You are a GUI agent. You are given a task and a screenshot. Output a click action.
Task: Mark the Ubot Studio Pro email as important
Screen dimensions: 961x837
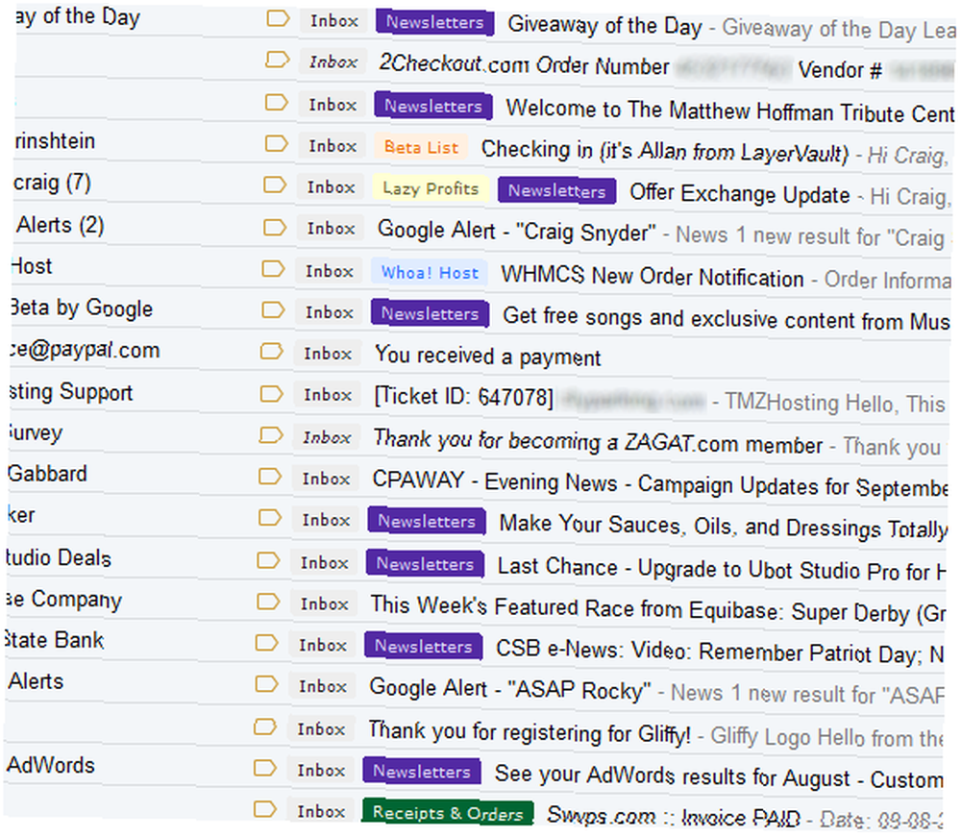[x=268, y=560]
